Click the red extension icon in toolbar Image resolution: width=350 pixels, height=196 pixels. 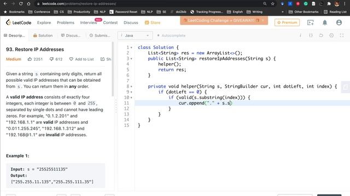click(297, 4)
